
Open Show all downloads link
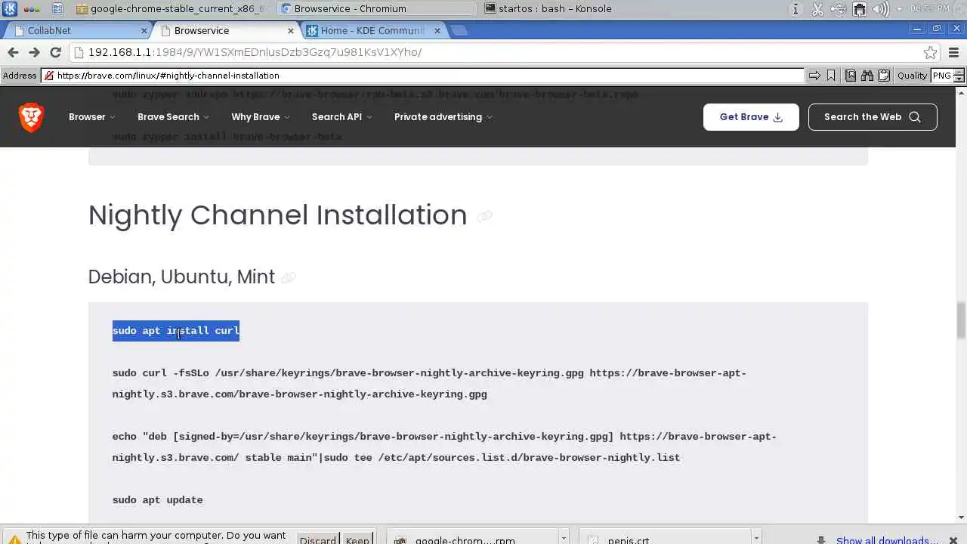887,540
